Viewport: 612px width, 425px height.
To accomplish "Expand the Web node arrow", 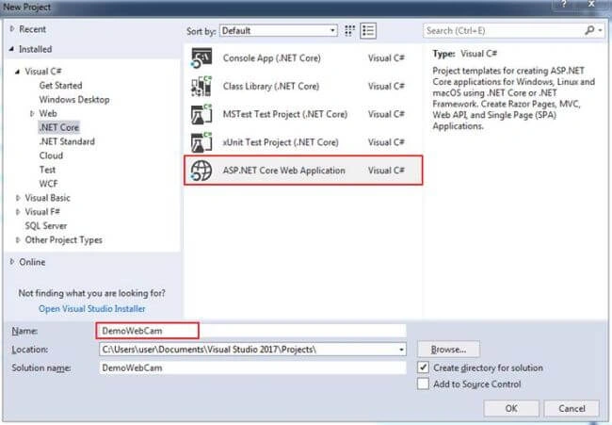I will [x=32, y=113].
